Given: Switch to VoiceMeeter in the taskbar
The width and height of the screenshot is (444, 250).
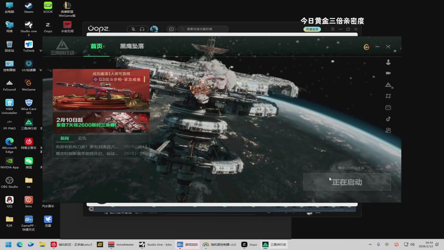Looking at the screenshot, I should click(x=121, y=244).
